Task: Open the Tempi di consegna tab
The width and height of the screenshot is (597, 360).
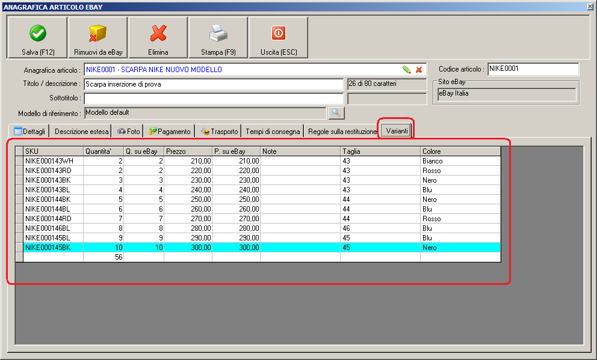Action: point(273,131)
